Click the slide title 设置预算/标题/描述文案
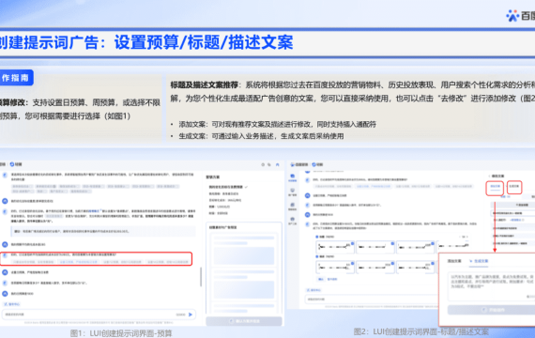 click(204, 42)
